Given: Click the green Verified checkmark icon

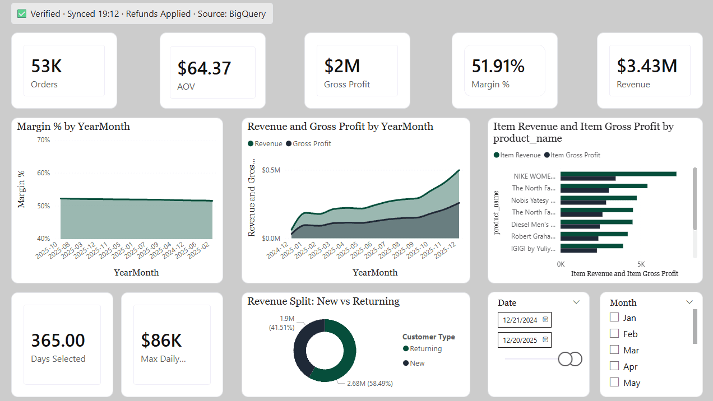Looking at the screenshot, I should [22, 13].
